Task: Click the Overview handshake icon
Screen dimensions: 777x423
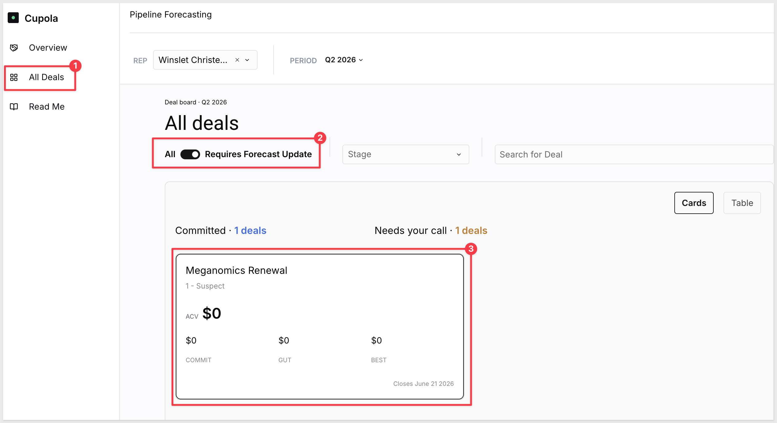Action: point(14,48)
